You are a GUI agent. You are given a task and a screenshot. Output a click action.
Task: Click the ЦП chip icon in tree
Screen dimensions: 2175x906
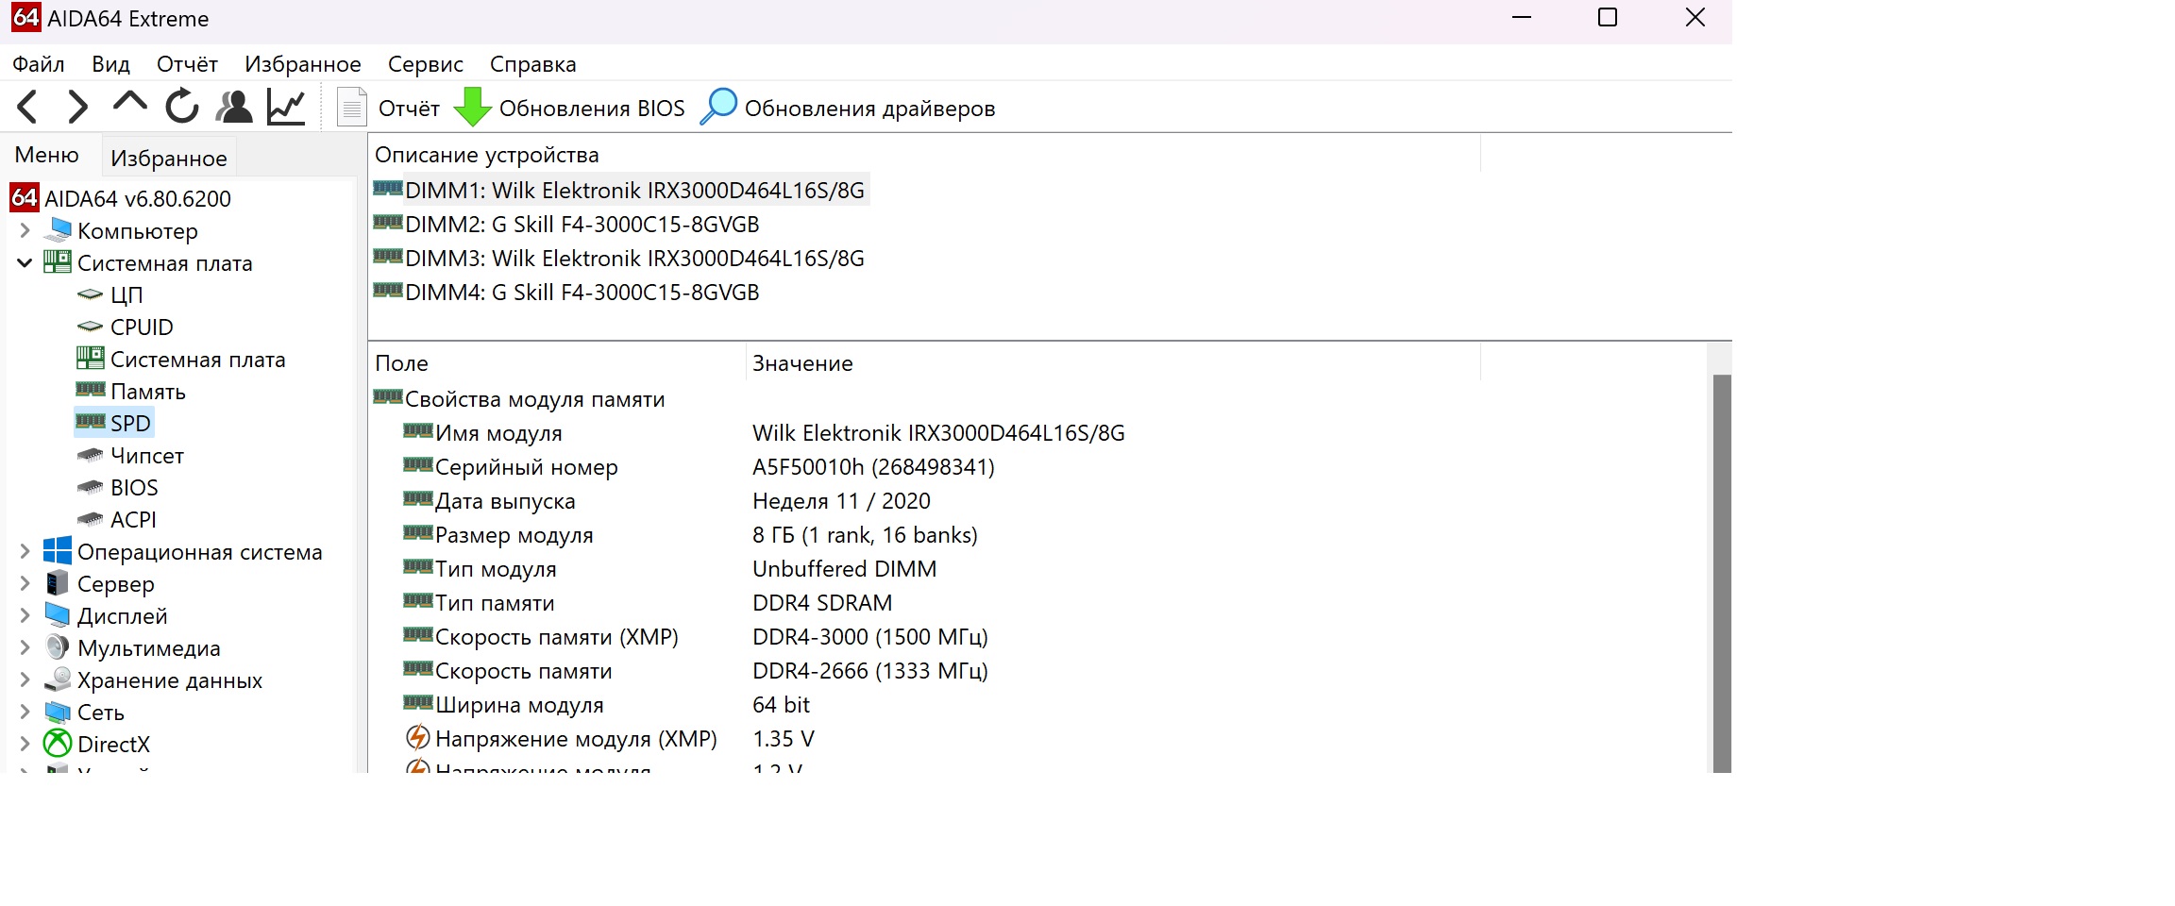tap(90, 295)
